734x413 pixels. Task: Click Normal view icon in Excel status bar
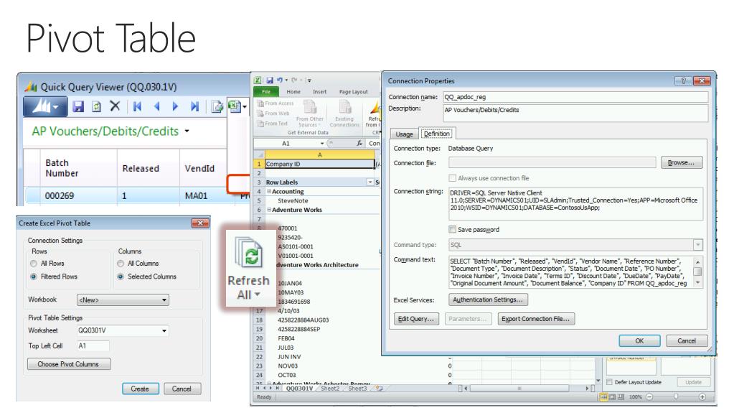point(604,397)
